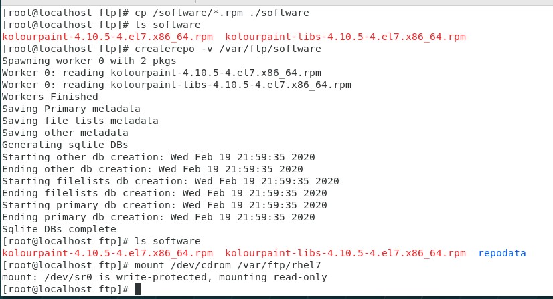
Task: Click the blue repodata directory name
Action: coord(502,253)
